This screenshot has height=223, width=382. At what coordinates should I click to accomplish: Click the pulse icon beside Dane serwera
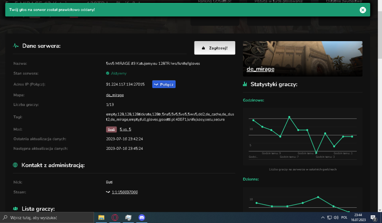tap(16, 46)
